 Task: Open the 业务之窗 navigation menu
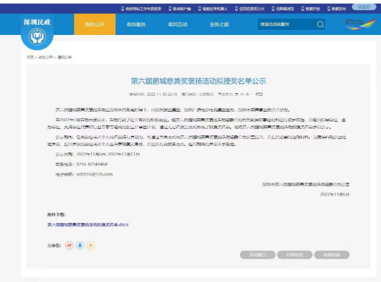pyautogui.click(x=219, y=24)
